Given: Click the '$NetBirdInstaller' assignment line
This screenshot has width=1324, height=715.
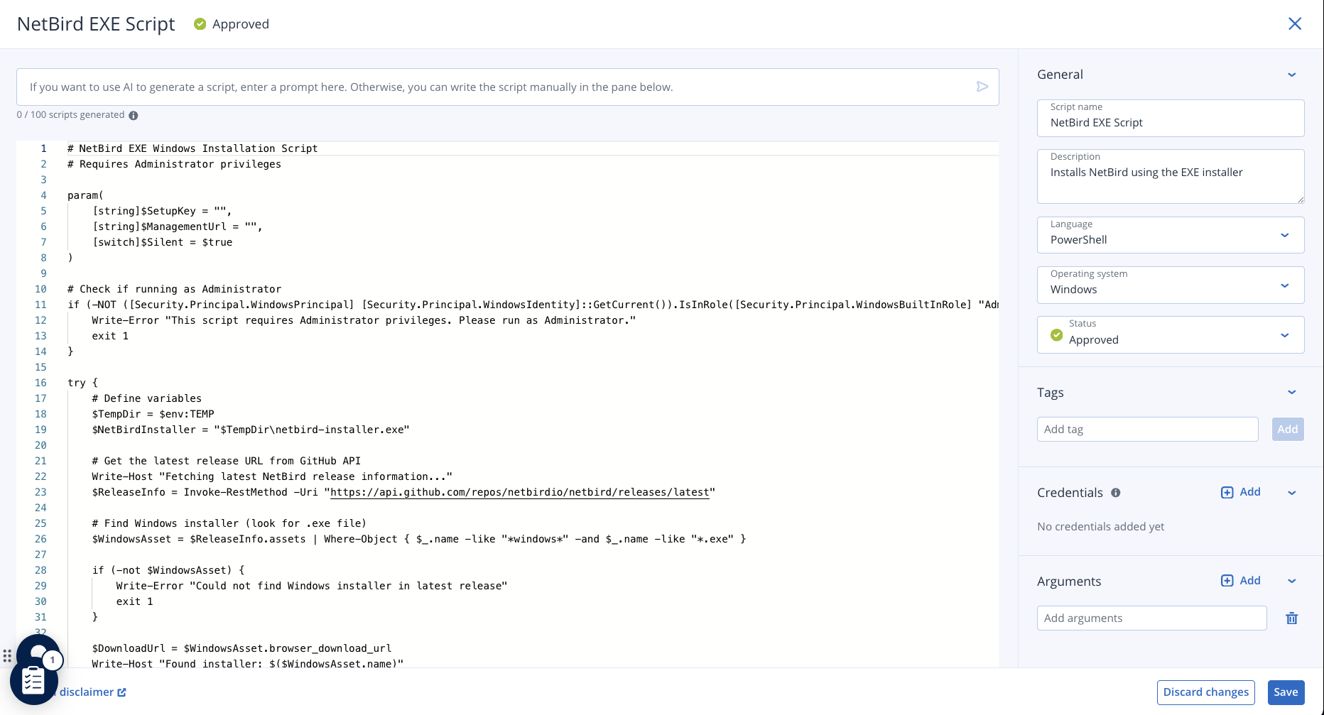Looking at the screenshot, I should tap(251, 430).
